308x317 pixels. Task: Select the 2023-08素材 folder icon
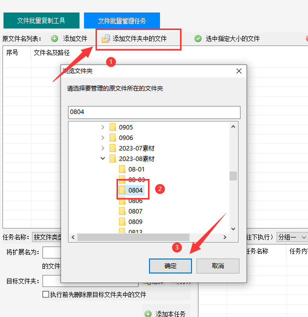112,158
